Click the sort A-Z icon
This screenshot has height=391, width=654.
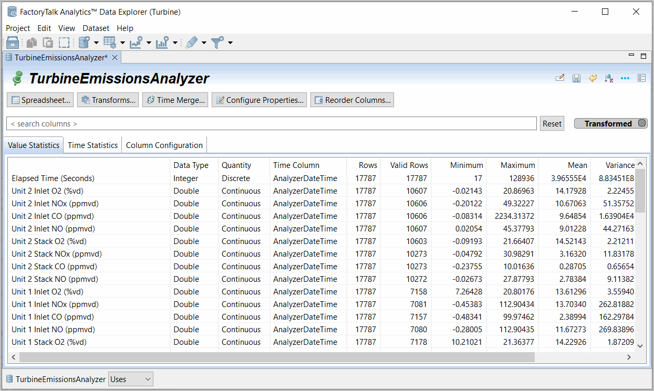tap(609, 78)
